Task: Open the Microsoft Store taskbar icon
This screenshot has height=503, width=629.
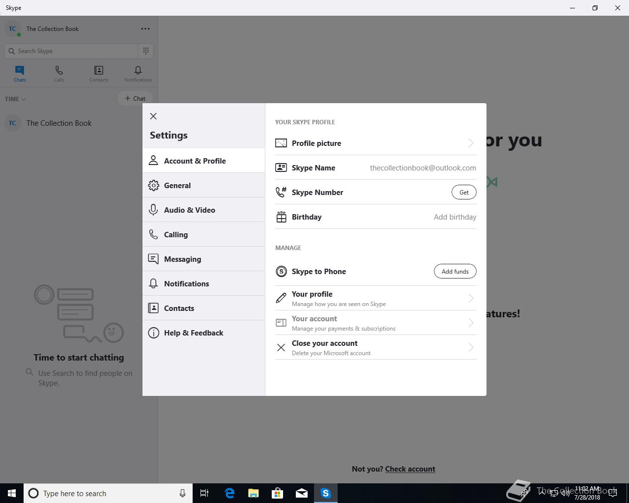Action: point(277,493)
